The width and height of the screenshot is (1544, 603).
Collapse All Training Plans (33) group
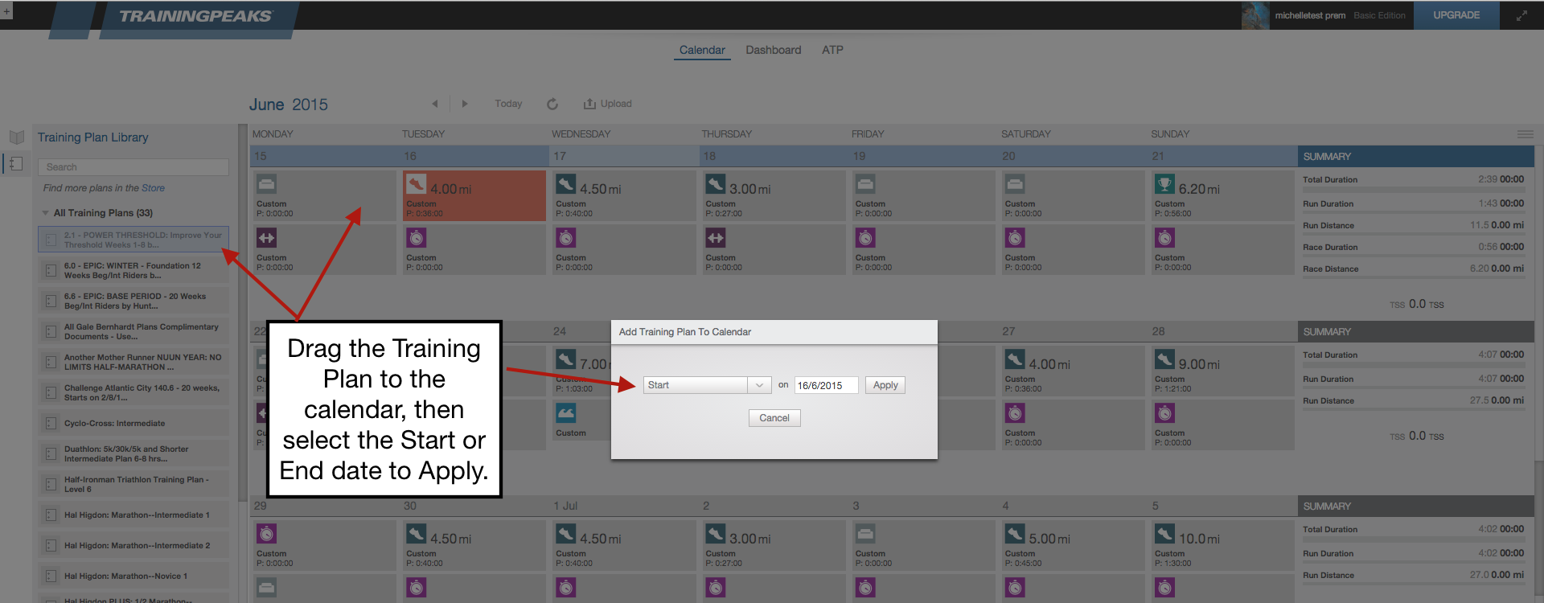click(x=45, y=213)
